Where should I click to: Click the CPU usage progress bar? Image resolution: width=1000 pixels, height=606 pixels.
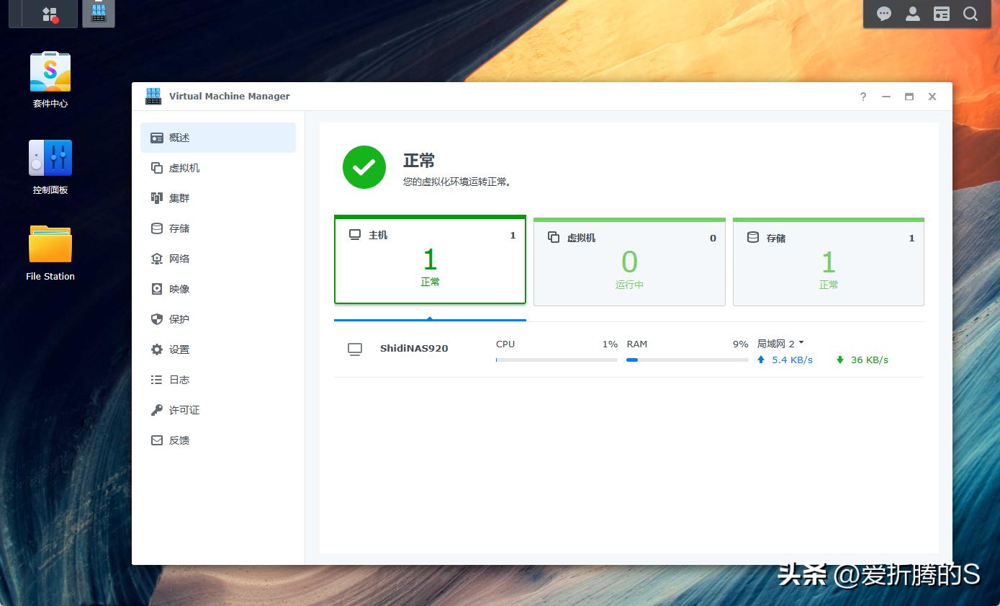tap(556, 360)
